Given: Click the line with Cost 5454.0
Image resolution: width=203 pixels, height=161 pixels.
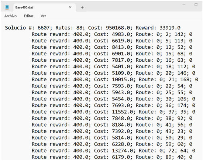Looking at the screenshot, I should click(114, 99).
